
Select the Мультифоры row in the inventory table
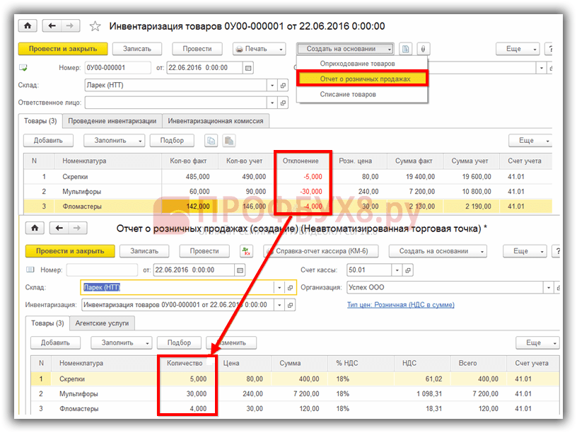coord(288,192)
